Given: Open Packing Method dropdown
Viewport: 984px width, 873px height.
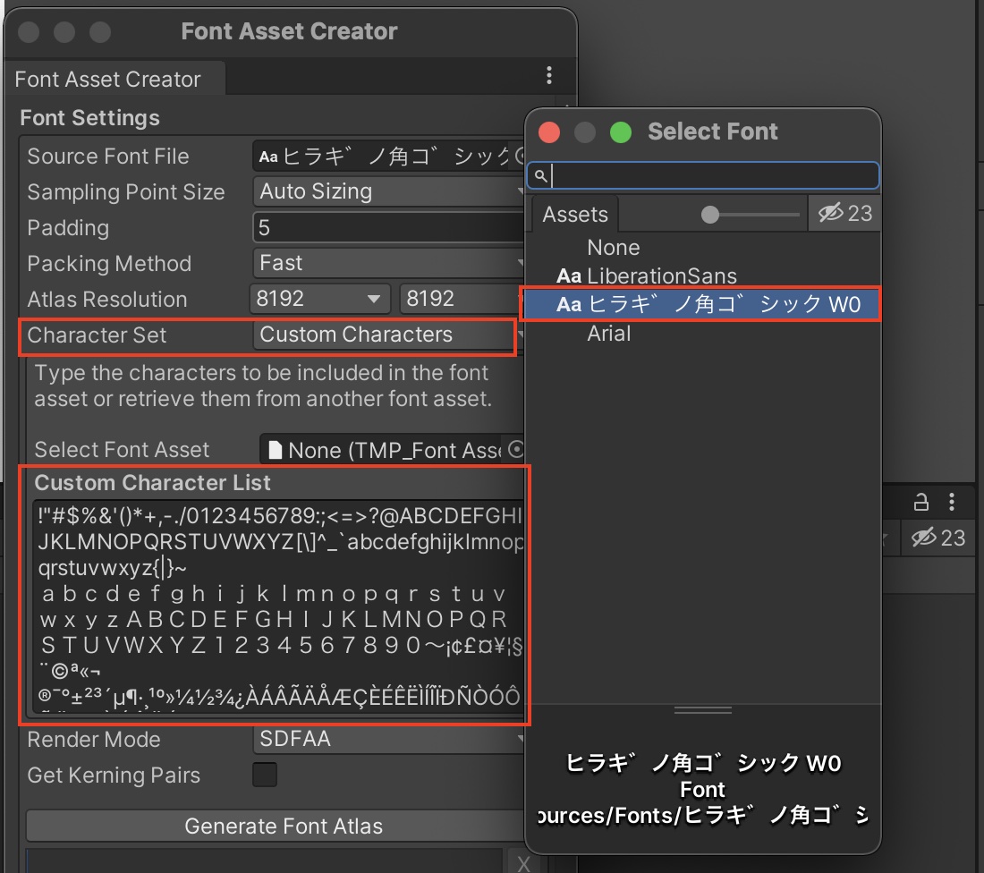Looking at the screenshot, I should (388, 263).
